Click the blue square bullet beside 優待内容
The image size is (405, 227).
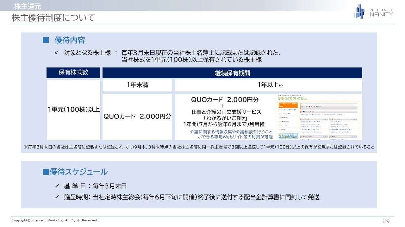click(x=46, y=40)
